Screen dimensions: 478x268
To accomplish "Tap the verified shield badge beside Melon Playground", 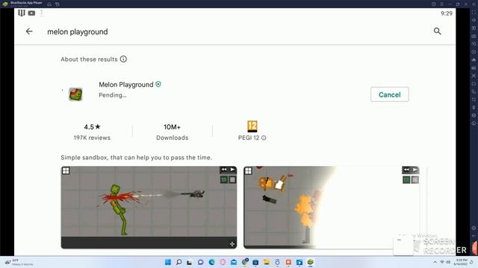I will pyautogui.click(x=158, y=84).
